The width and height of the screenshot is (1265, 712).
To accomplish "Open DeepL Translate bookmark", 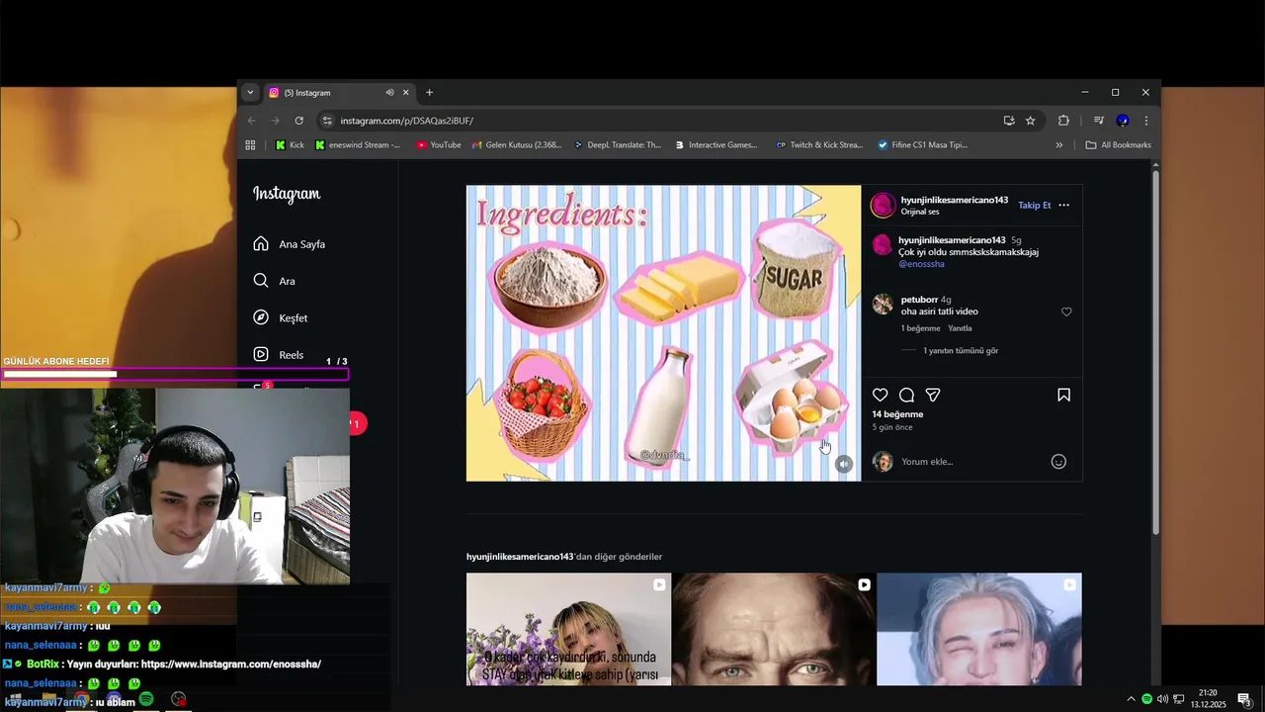I will click(618, 144).
